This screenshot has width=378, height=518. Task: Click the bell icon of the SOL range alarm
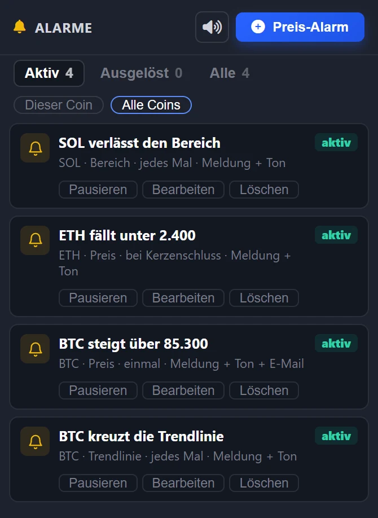[35, 148]
